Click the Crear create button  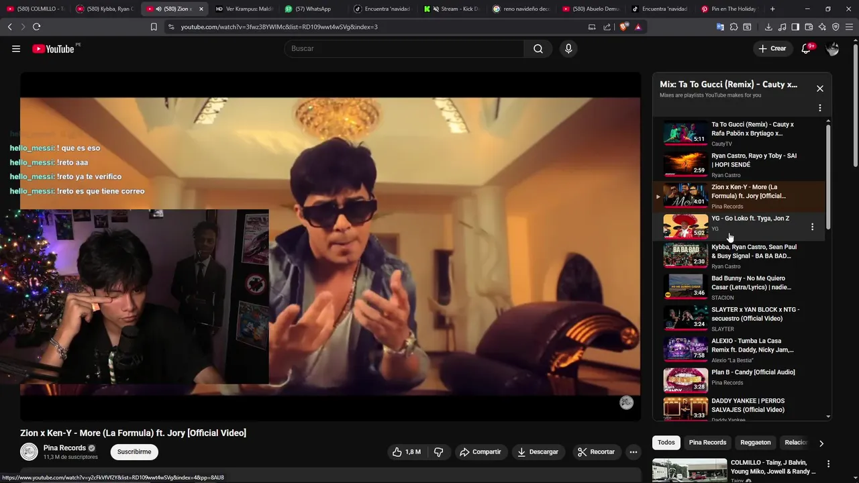coord(772,48)
